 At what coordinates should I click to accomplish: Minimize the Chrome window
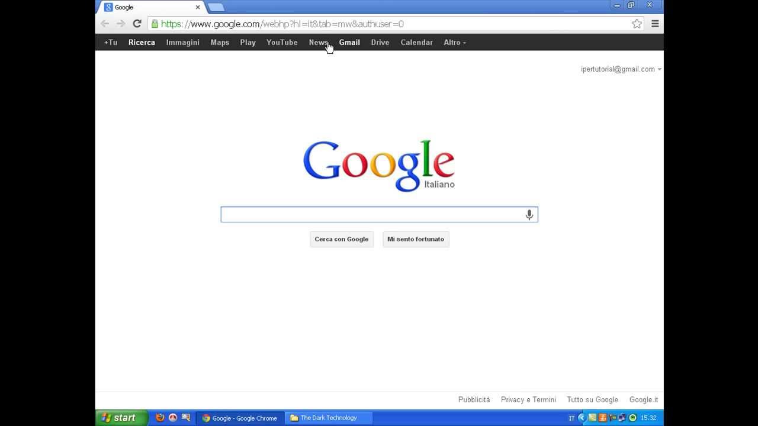tap(617, 5)
